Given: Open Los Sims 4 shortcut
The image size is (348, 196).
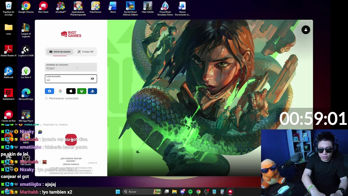Looking at the screenshot, I should pos(26,73).
